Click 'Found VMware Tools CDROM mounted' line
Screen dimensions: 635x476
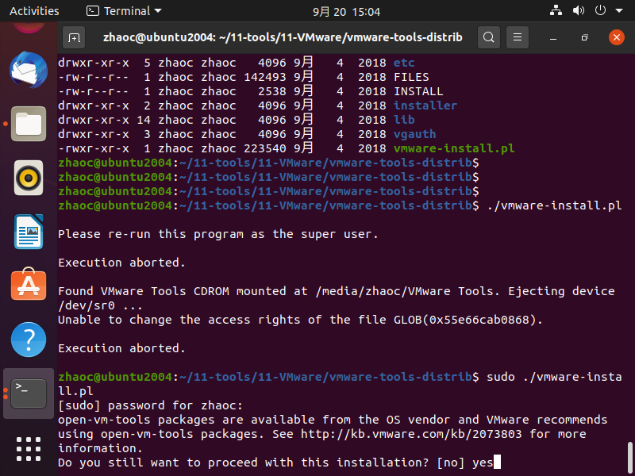(x=336, y=291)
